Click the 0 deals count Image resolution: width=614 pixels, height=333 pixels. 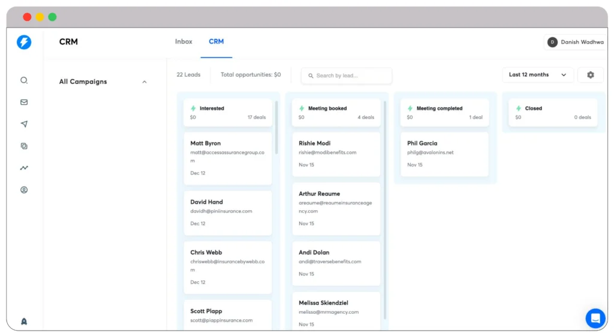click(583, 117)
